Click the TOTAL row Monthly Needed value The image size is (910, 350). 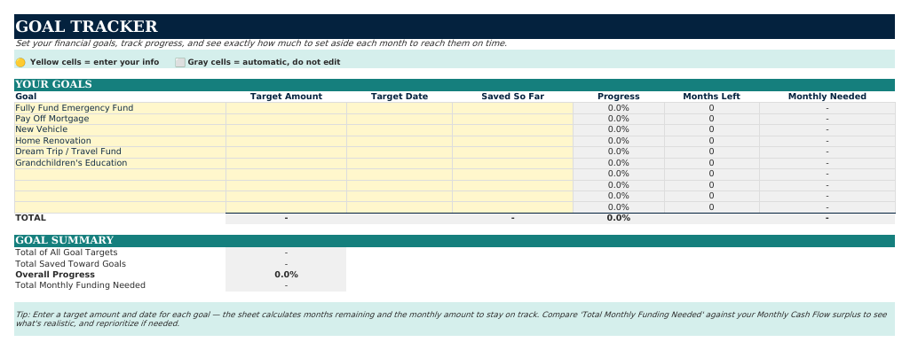tap(827, 219)
